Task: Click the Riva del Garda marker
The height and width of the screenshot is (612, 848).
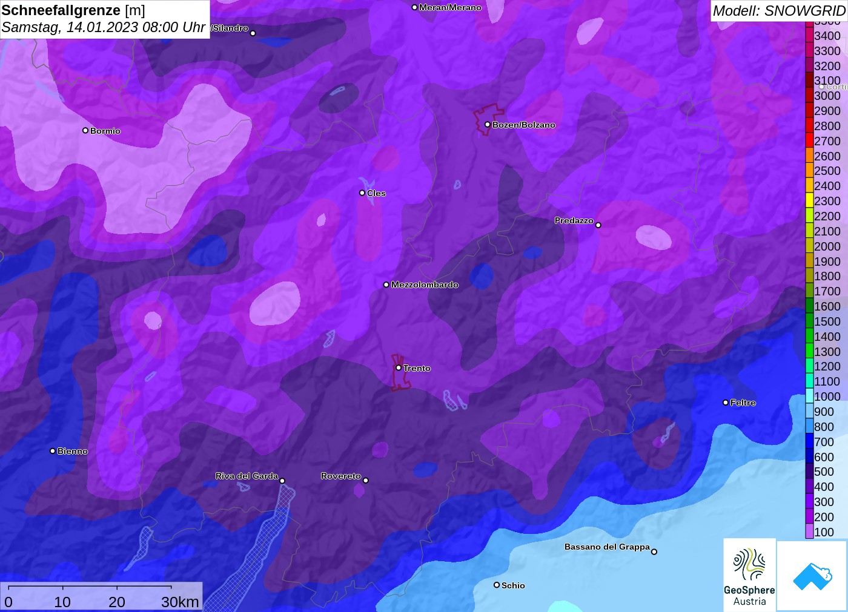Action: tap(282, 481)
